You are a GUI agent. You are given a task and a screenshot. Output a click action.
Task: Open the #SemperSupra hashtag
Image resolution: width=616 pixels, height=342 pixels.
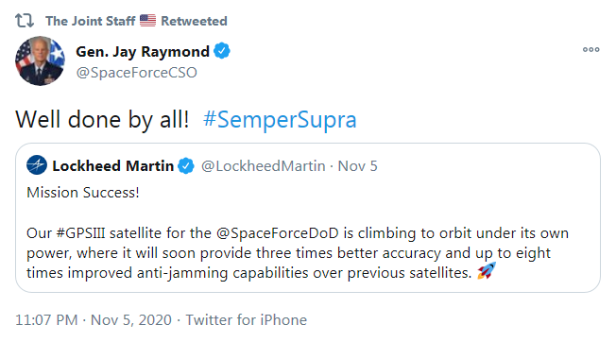[x=280, y=119]
